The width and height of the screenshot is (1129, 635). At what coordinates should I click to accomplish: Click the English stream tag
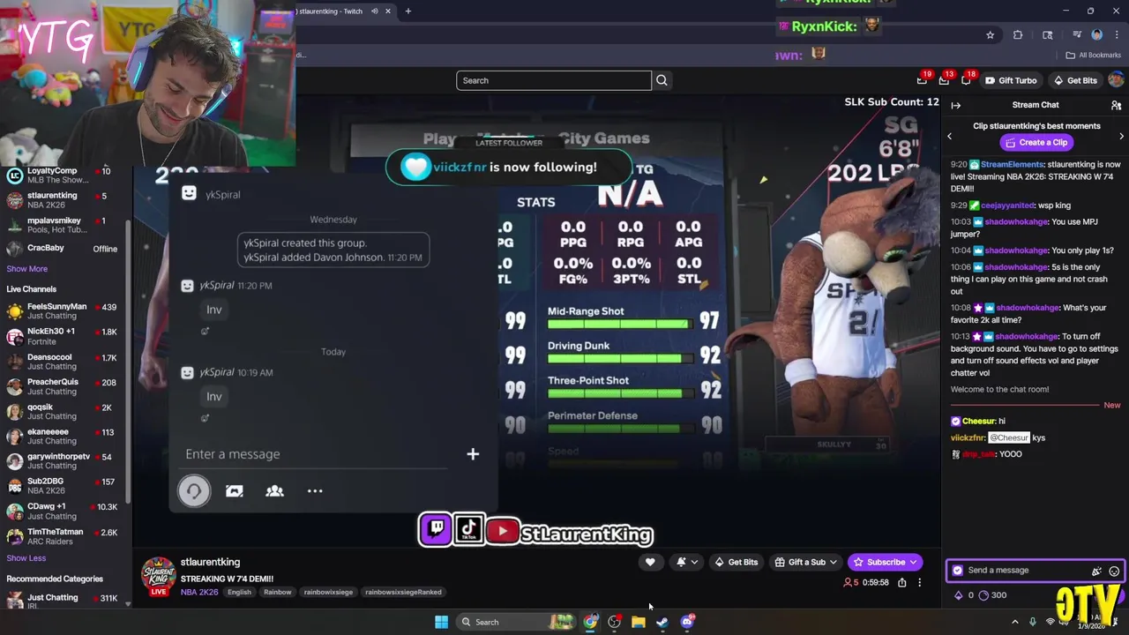(x=239, y=592)
